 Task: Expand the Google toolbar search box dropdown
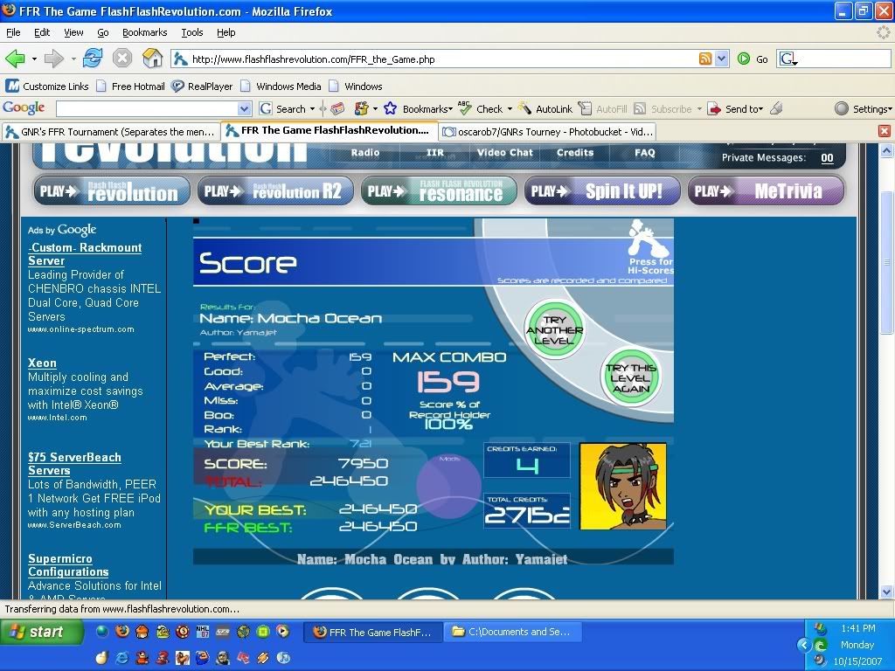(x=245, y=109)
